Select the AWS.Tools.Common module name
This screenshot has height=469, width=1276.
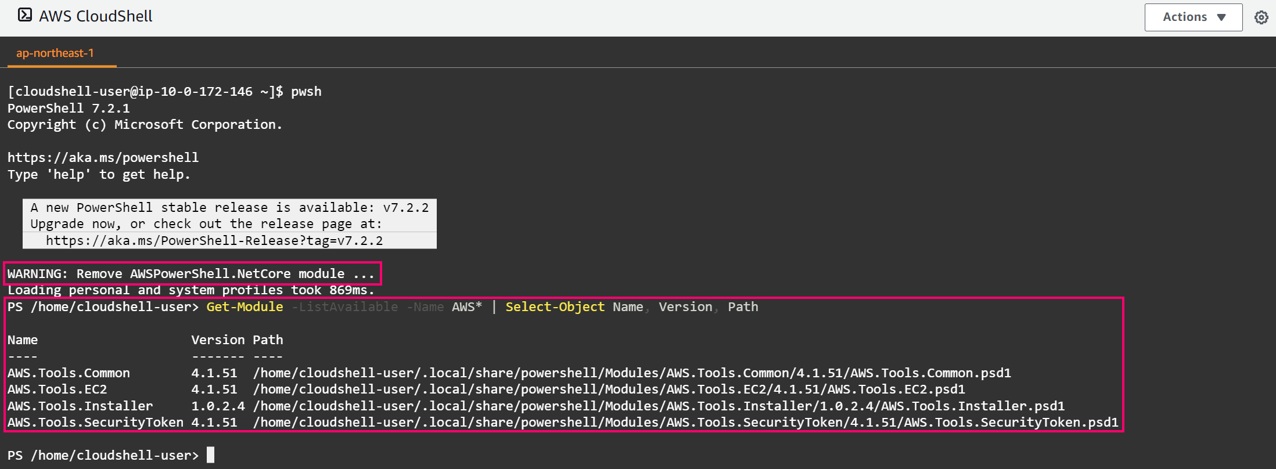pyautogui.click(x=69, y=373)
